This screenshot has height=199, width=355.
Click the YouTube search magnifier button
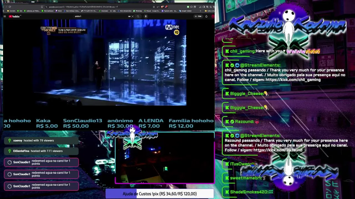tap(138, 16)
